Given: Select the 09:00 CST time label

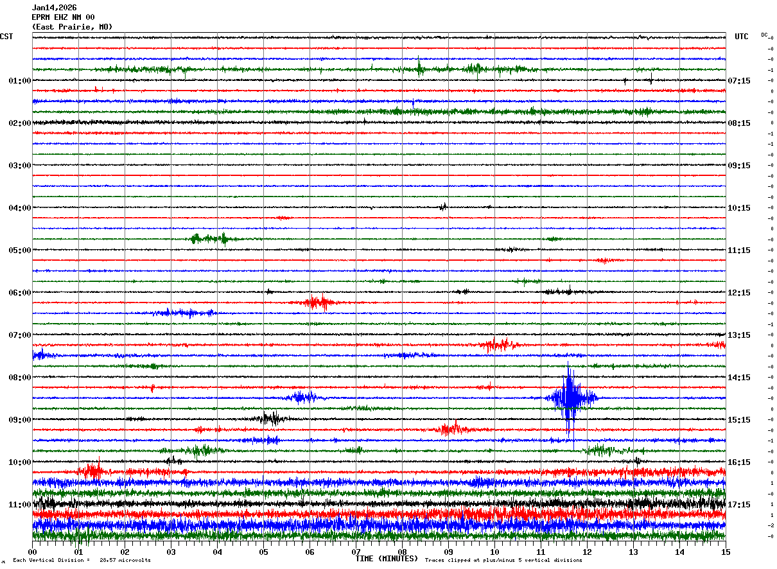Looking at the screenshot, I should point(20,420).
